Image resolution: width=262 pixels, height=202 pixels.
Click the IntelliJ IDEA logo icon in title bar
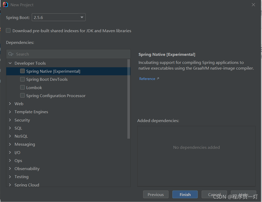(x=5, y=5)
